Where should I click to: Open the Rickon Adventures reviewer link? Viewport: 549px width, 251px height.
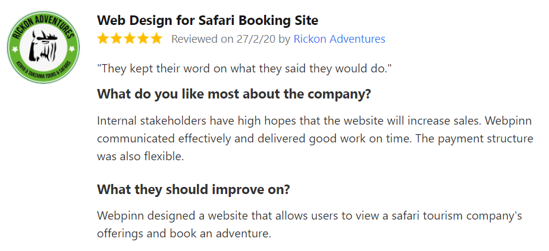339,39
